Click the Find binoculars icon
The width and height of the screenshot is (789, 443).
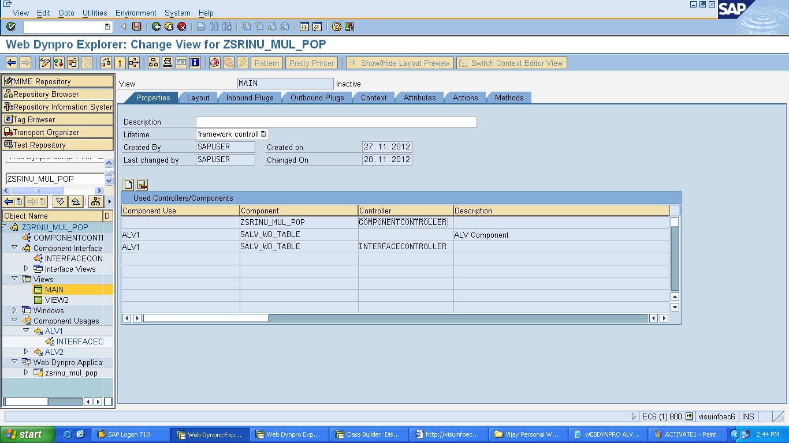tap(214, 27)
